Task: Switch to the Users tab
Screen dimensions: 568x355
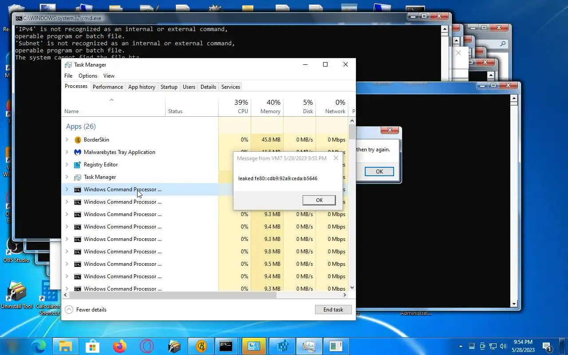Action: [189, 87]
